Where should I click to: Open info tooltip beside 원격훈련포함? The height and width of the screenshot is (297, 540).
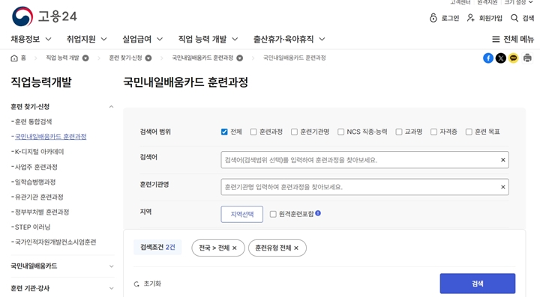point(318,213)
